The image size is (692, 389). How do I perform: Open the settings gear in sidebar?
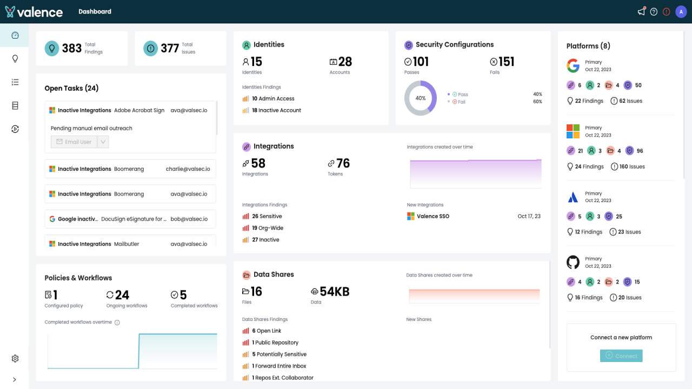click(15, 359)
